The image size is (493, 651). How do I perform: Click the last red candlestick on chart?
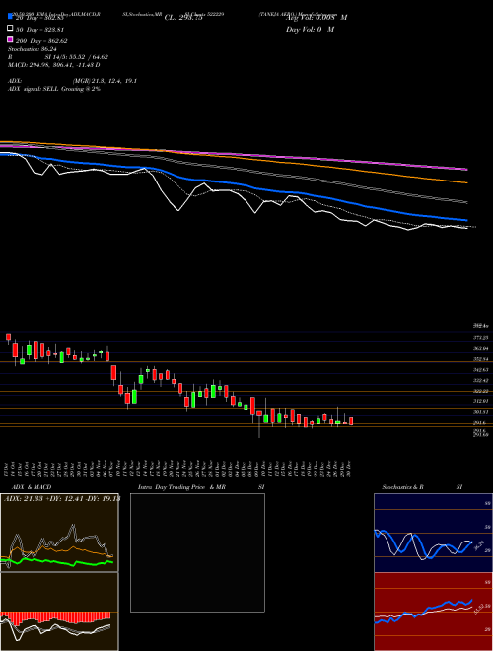tap(351, 421)
